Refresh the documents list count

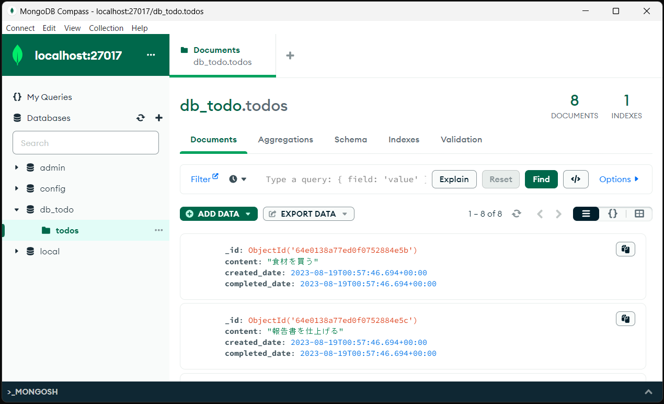pos(517,214)
